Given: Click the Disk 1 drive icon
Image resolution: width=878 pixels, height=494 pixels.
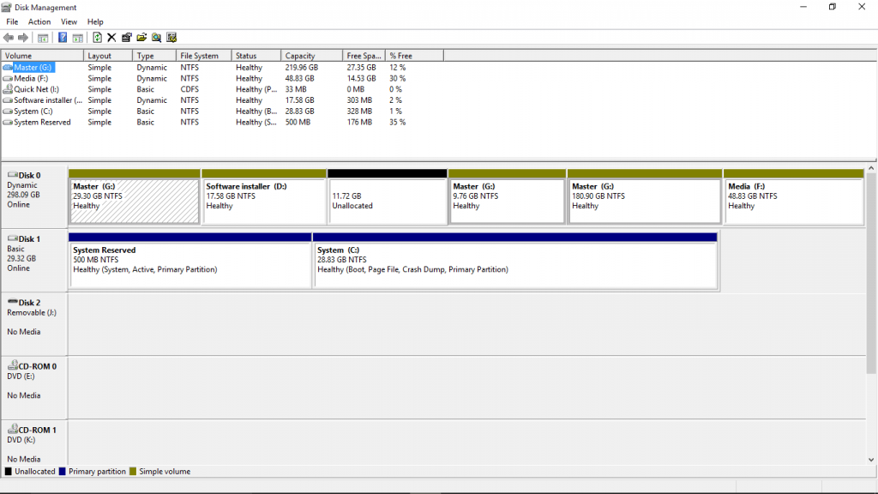Looking at the screenshot, I should 12,238.
